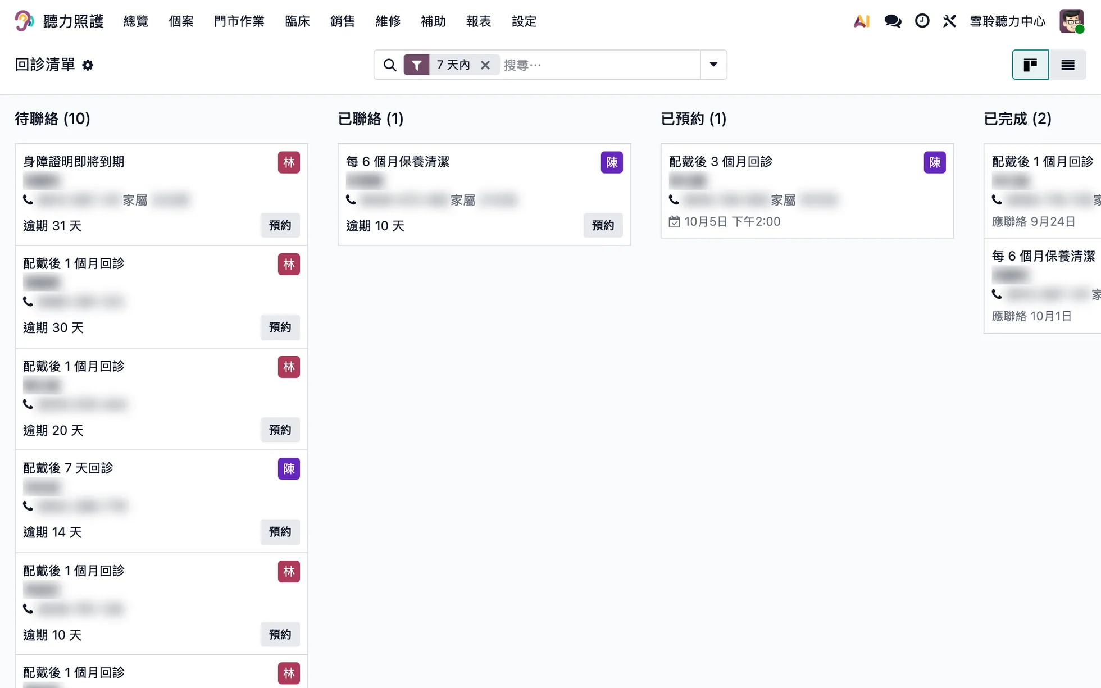Open the wrench tools icon
1101x688 pixels.
949,21
